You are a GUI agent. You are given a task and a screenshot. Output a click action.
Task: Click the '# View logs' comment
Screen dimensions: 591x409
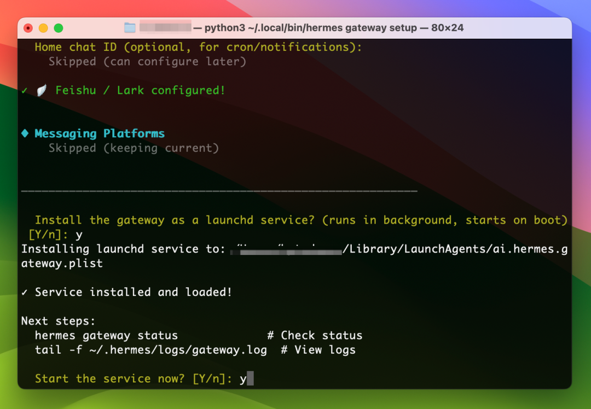318,350
